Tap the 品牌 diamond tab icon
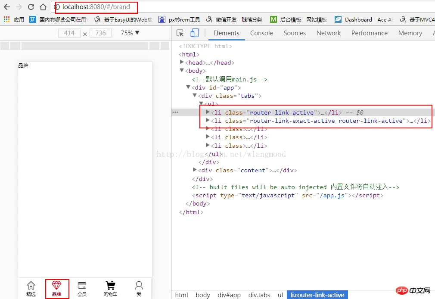The image size is (435, 299). (x=56, y=289)
